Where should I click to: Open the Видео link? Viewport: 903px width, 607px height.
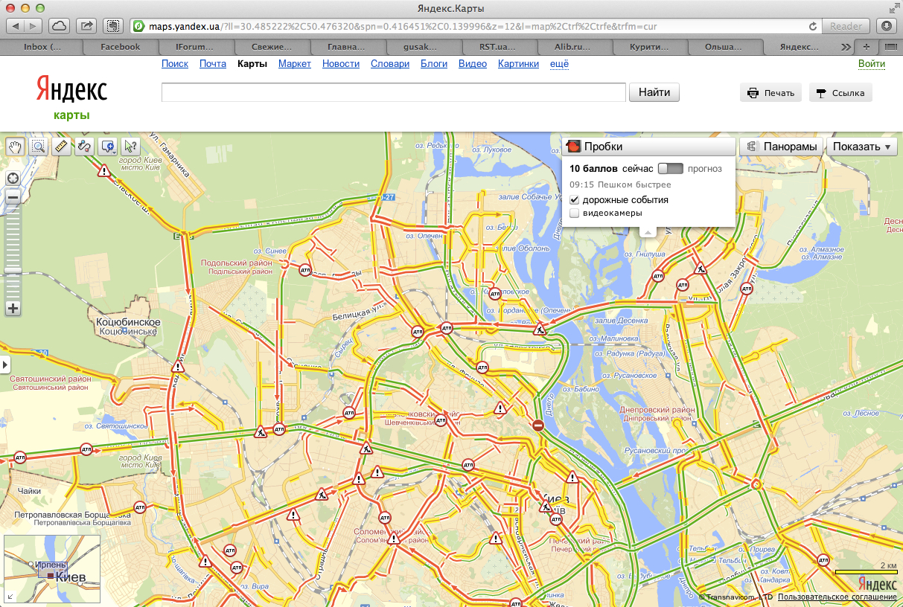tap(473, 64)
